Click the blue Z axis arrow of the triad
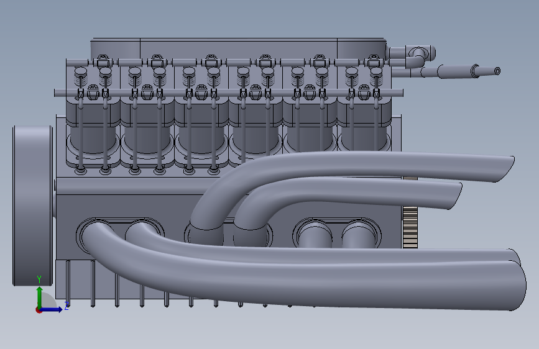 (x=52, y=309)
